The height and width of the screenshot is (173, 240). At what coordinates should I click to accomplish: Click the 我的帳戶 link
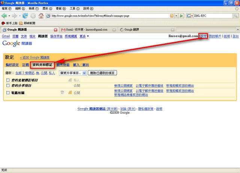tap(215, 36)
